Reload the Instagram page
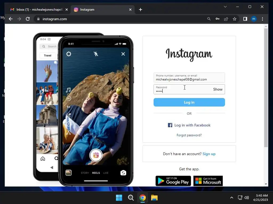 [28, 19]
